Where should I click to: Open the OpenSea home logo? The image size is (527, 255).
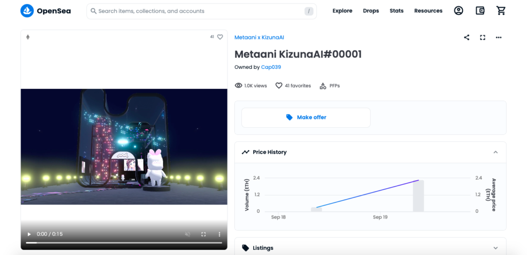coord(45,11)
